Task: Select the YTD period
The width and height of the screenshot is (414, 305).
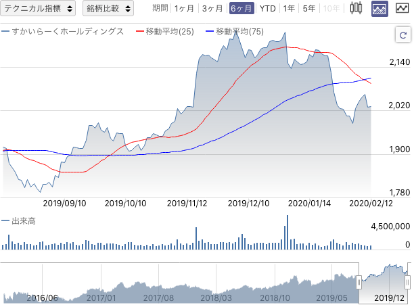Action: coord(267,9)
